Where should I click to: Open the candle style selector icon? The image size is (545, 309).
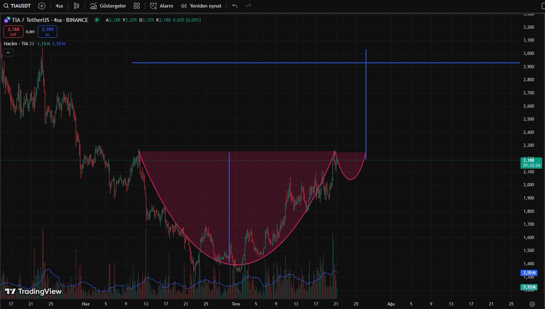tap(76, 6)
